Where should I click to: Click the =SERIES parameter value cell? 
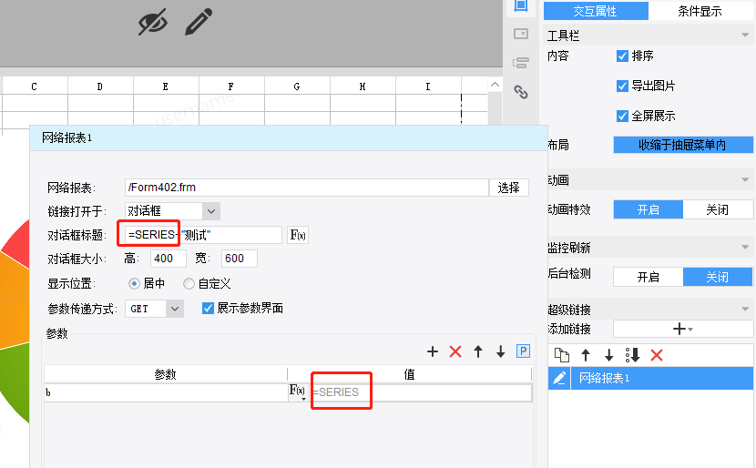coord(421,392)
